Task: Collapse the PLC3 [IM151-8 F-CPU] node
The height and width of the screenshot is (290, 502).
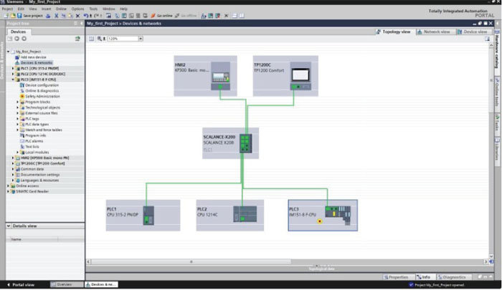Action: [x=13, y=79]
